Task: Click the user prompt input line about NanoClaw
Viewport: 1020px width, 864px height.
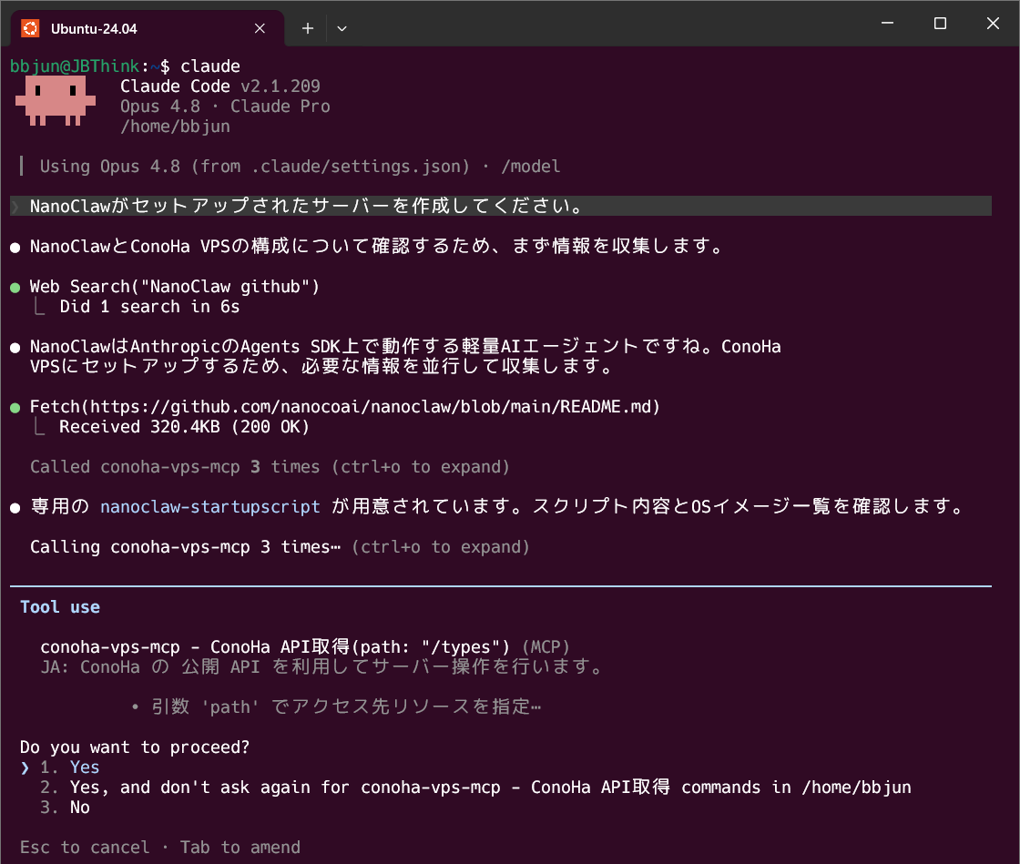Action: 501,206
